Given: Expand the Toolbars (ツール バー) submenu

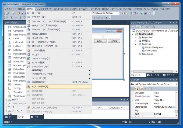Looking at the screenshot, I should [x=59, y=78].
